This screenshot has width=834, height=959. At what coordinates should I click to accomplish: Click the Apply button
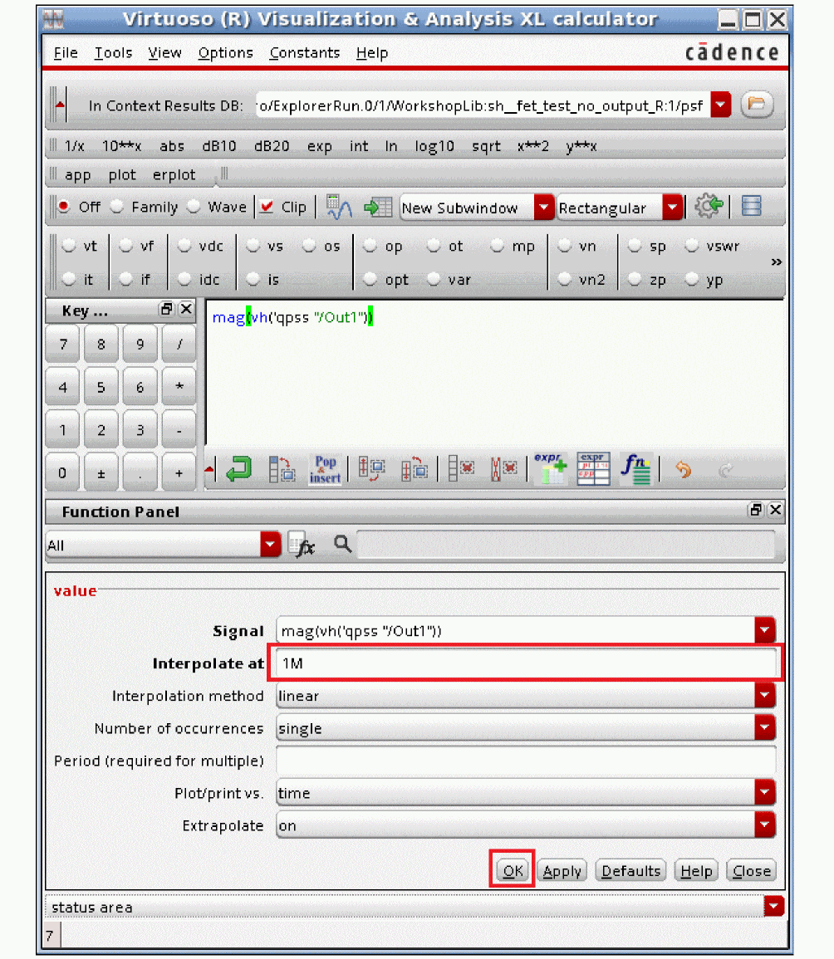[562, 870]
